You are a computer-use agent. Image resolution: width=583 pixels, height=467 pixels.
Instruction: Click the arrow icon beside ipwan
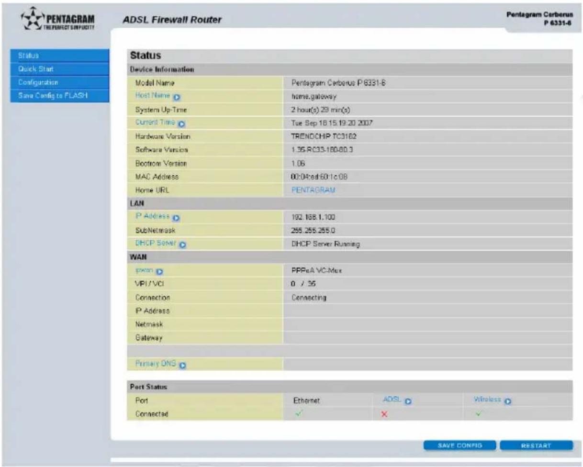click(x=161, y=271)
